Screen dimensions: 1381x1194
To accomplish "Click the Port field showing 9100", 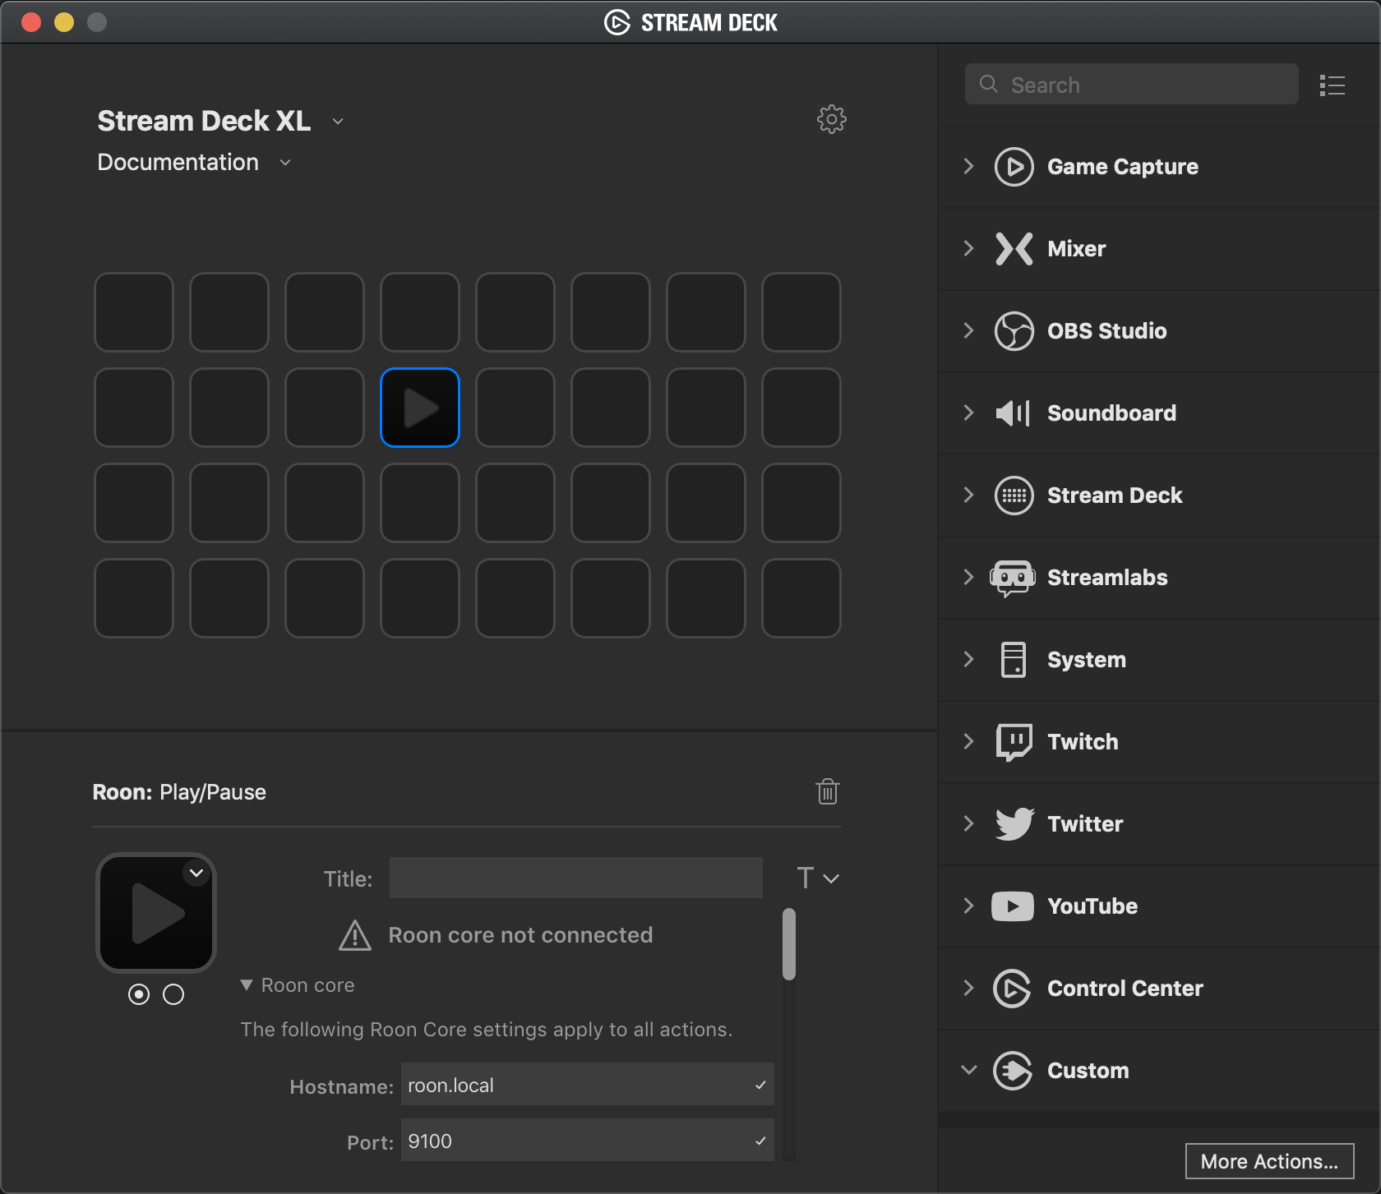I will click(x=587, y=1141).
